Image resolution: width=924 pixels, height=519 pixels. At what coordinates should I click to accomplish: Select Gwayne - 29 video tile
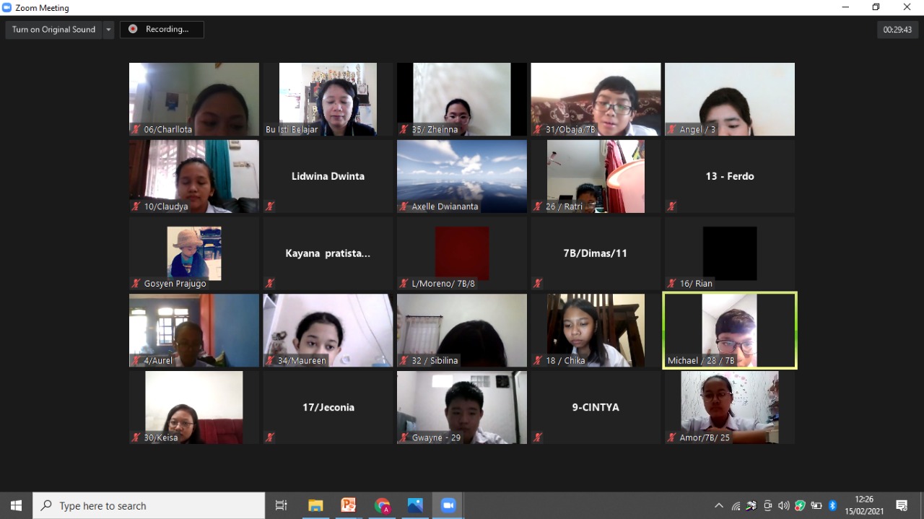462,407
